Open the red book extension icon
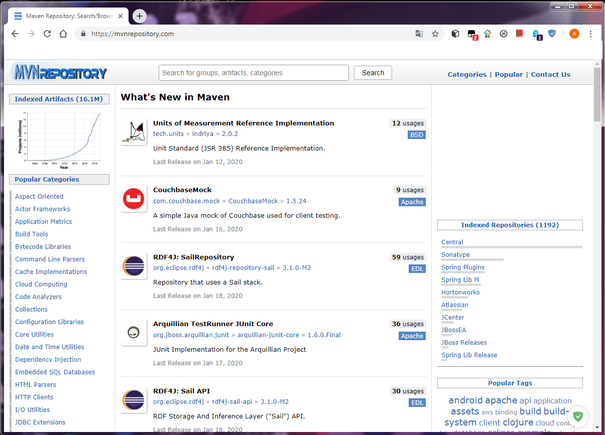This screenshot has width=605, height=435. 520,34
